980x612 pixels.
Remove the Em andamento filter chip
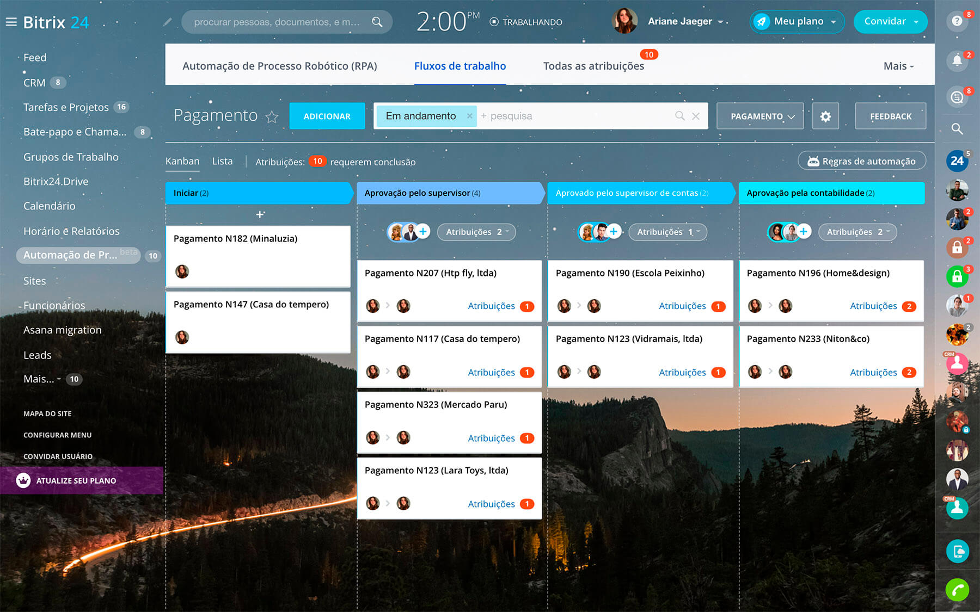pyautogui.click(x=469, y=116)
